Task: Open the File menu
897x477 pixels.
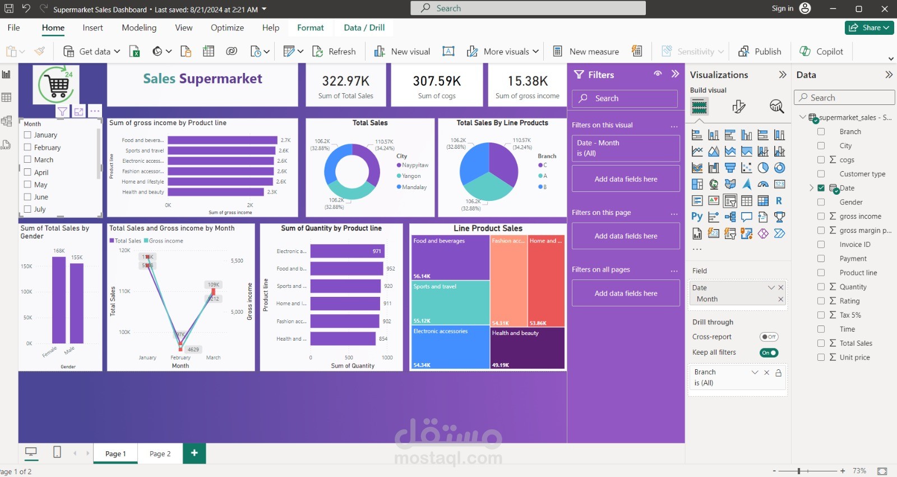Action: click(13, 27)
